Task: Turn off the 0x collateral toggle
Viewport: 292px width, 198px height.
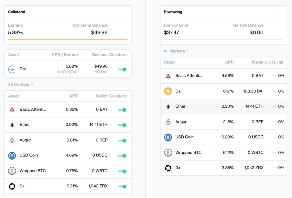Action: pos(122,186)
